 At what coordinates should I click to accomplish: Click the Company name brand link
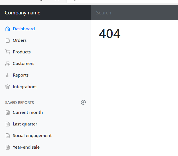(22, 13)
